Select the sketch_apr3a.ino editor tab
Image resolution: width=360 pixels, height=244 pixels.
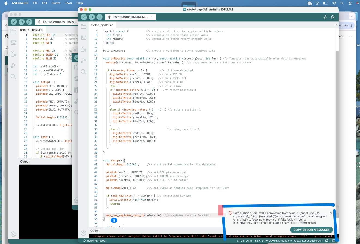pyautogui.click(x=32, y=30)
